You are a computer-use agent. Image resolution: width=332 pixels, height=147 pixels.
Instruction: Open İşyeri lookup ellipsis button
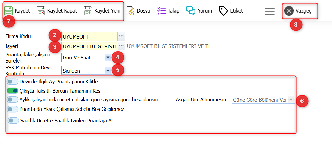[121, 46]
